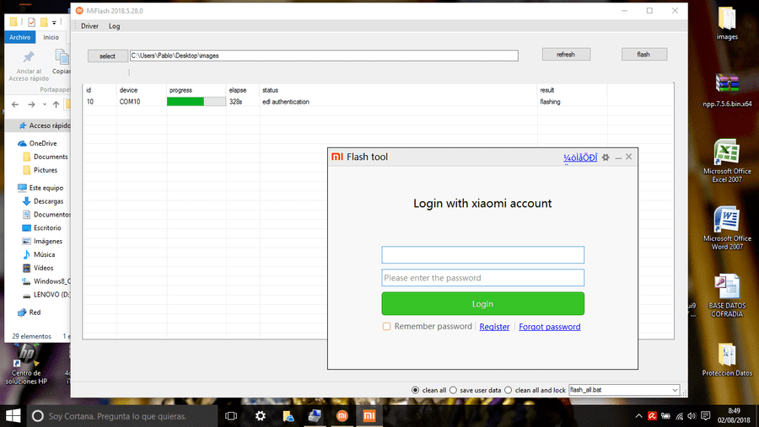Focus the Xiaomi account username field

(482, 255)
